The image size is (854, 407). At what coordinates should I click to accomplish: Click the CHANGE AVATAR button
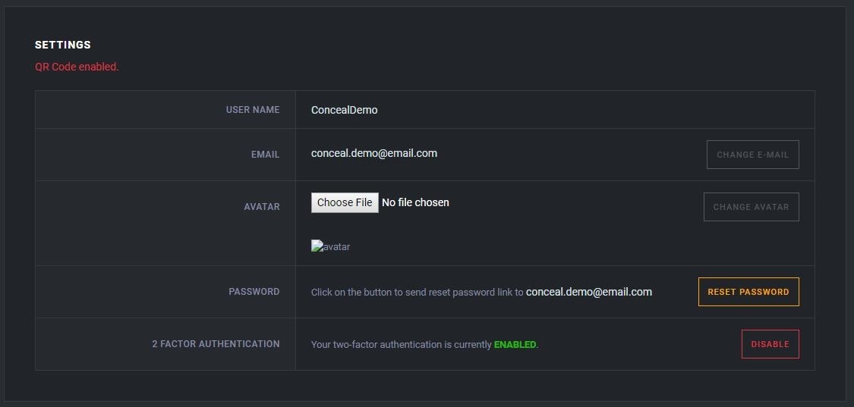click(x=751, y=207)
